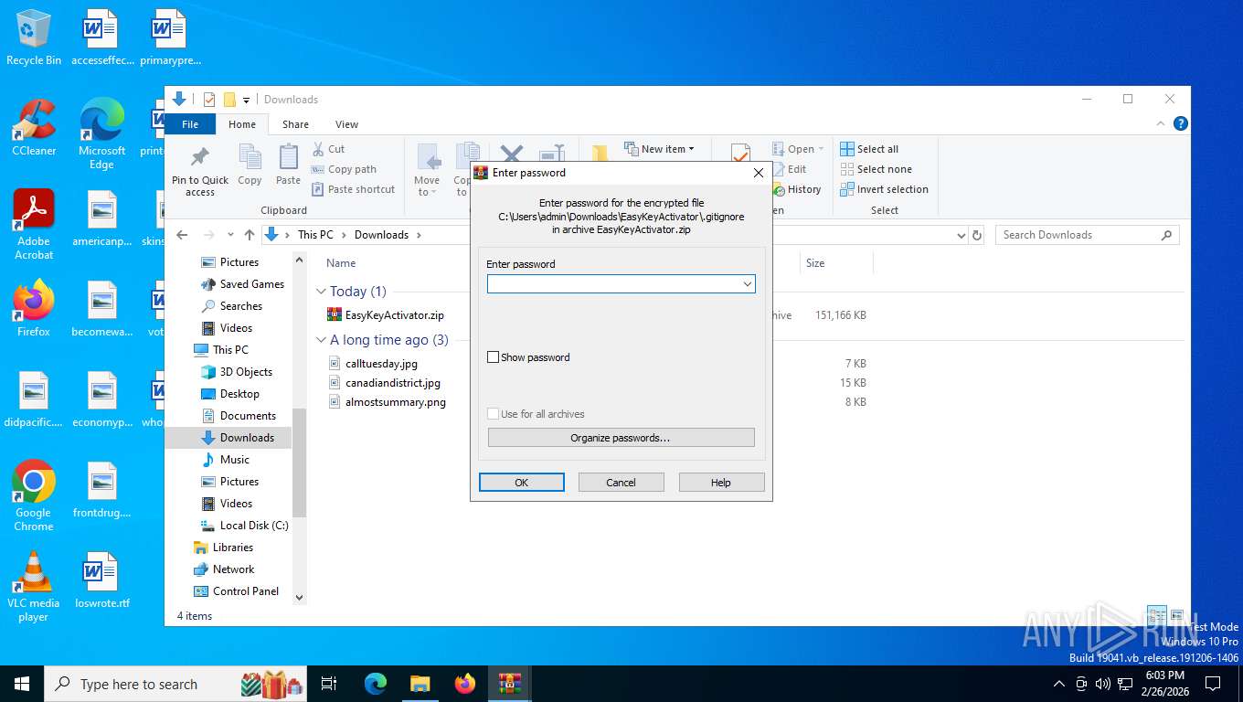Open recent locations dropdown arrow
This screenshot has height=702, width=1243.
[x=230, y=235]
